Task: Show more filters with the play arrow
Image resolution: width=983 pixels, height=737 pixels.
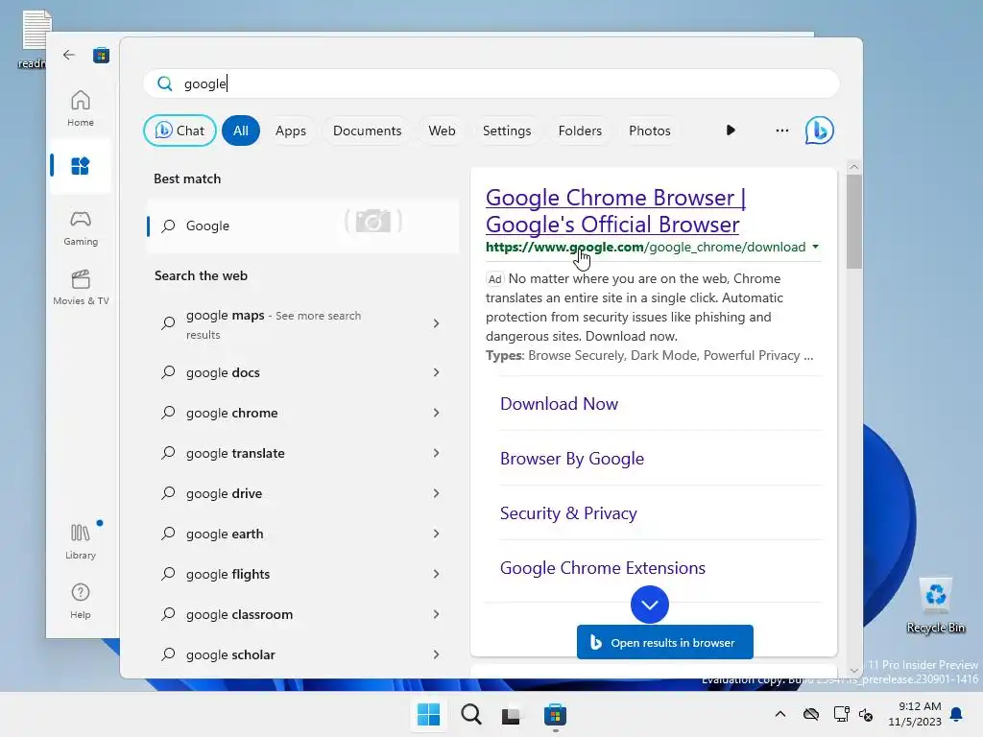Action: (x=731, y=131)
